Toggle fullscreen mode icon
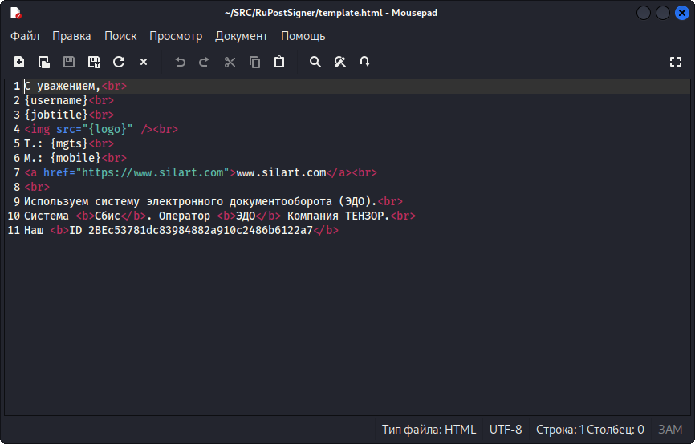This screenshot has width=695, height=444. pos(676,62)
